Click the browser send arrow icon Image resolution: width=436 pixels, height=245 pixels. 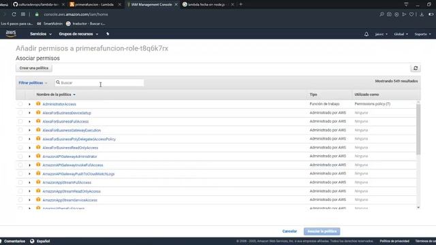[x=404, y=14]
